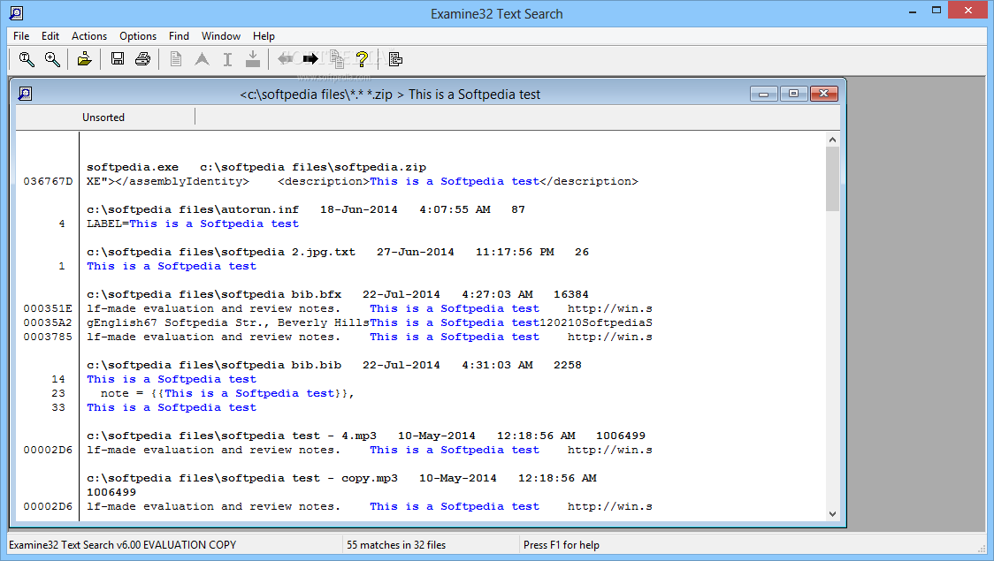Click 'EVALUATION COPY' status bar text
994x561 pixels.
point(189,544)
